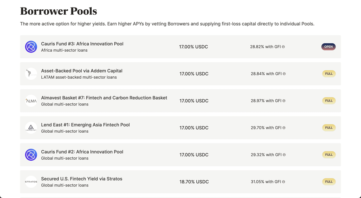The height and width of the screenshot is (198, 361).
Task: Open Asset-Backed Pool via Addem Capital
Action: [x=82, y=71]
